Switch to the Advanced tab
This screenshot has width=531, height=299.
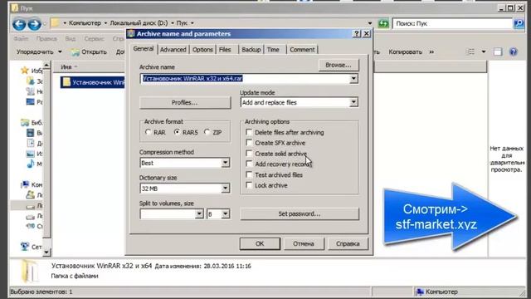tap(173, 50)
